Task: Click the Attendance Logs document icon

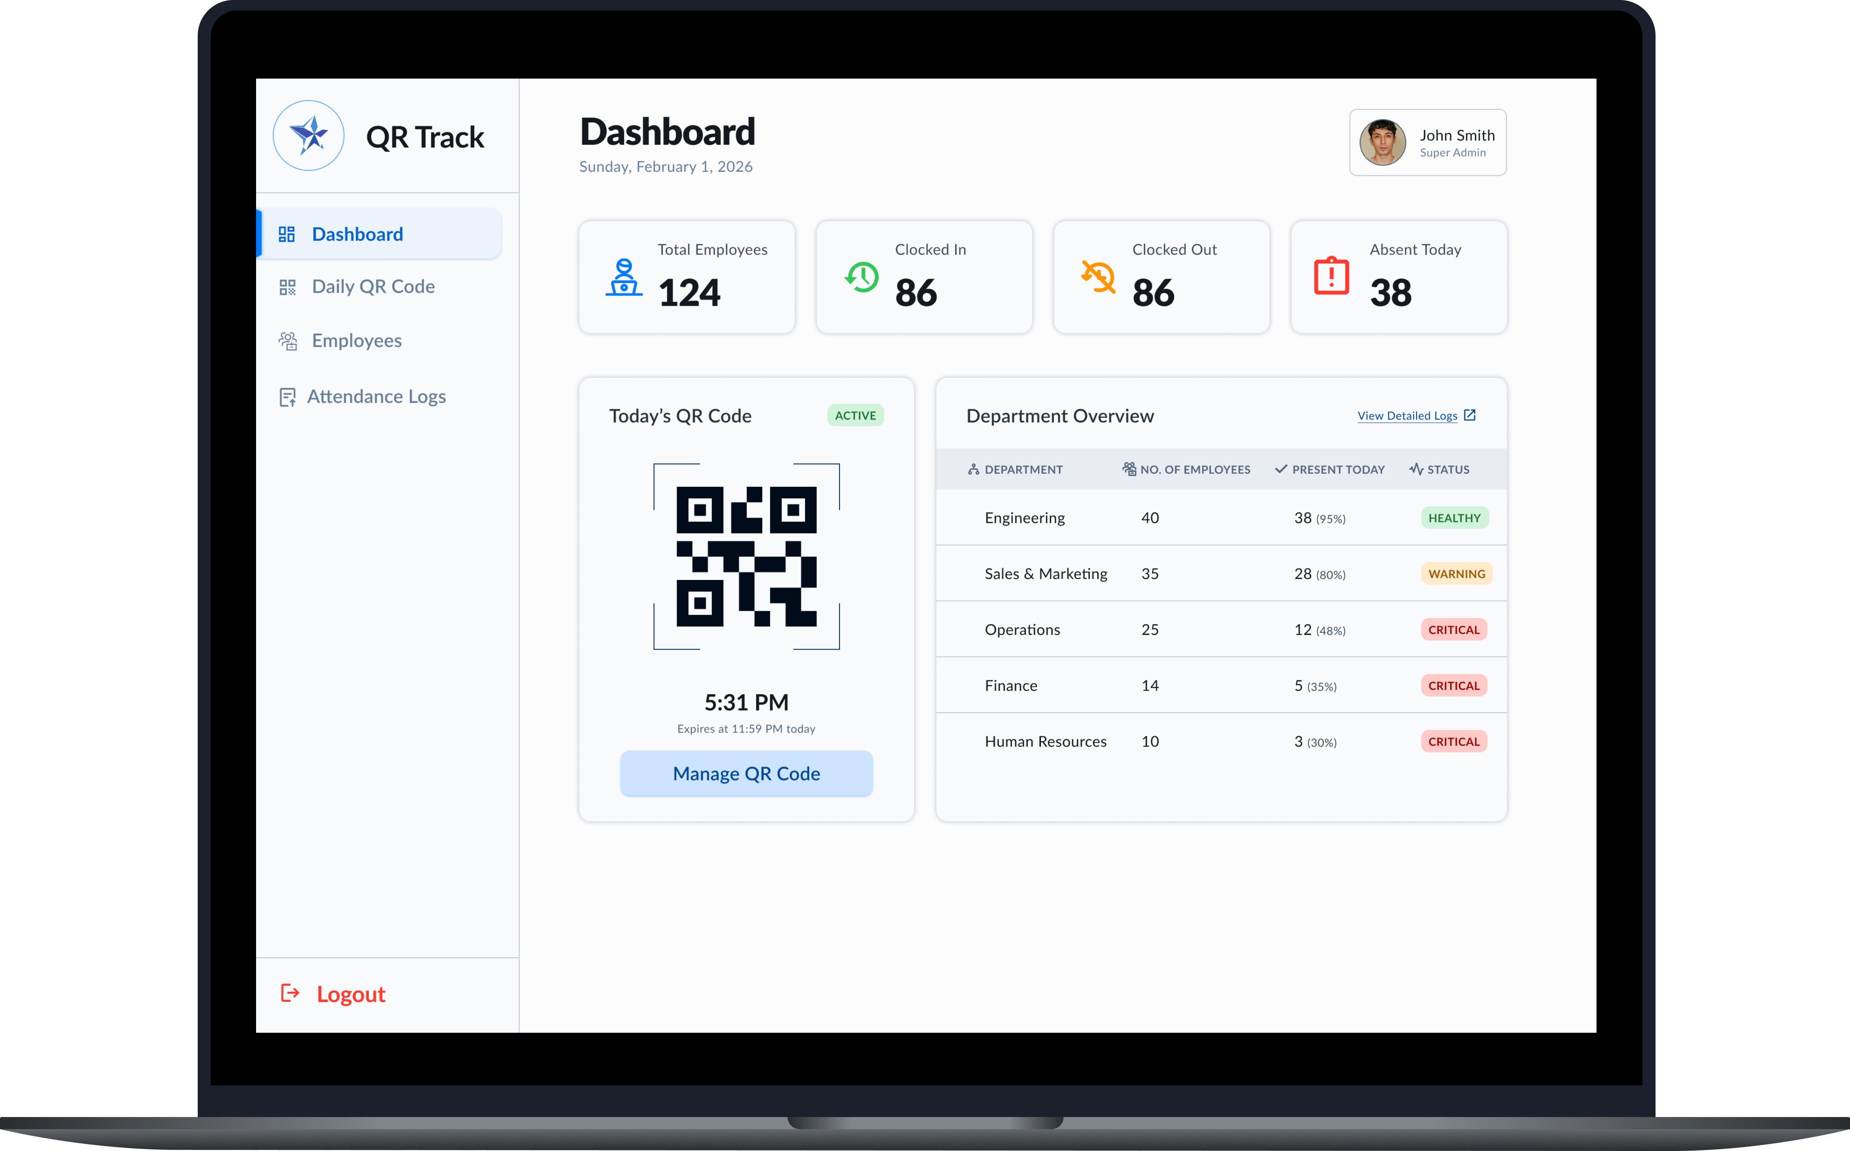Action: (x=287, y=397)
